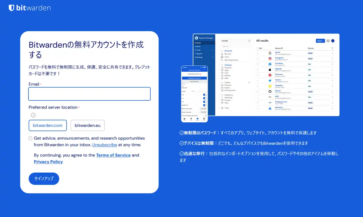Click the Bitwarden shield logo
Viewport: 363px width, 217px height.
click(11, 8)
